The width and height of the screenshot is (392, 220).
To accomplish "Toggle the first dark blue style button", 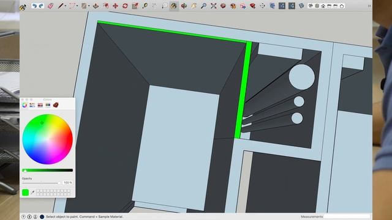I will (x=282, y=5).
